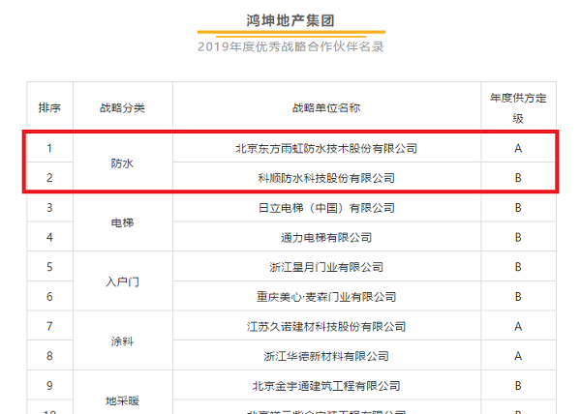Image resolution: width=581 pixels, height=414 pixels.
Task: Click grade A for 北京东方雨虹
Action: click(x=518, y=149)
